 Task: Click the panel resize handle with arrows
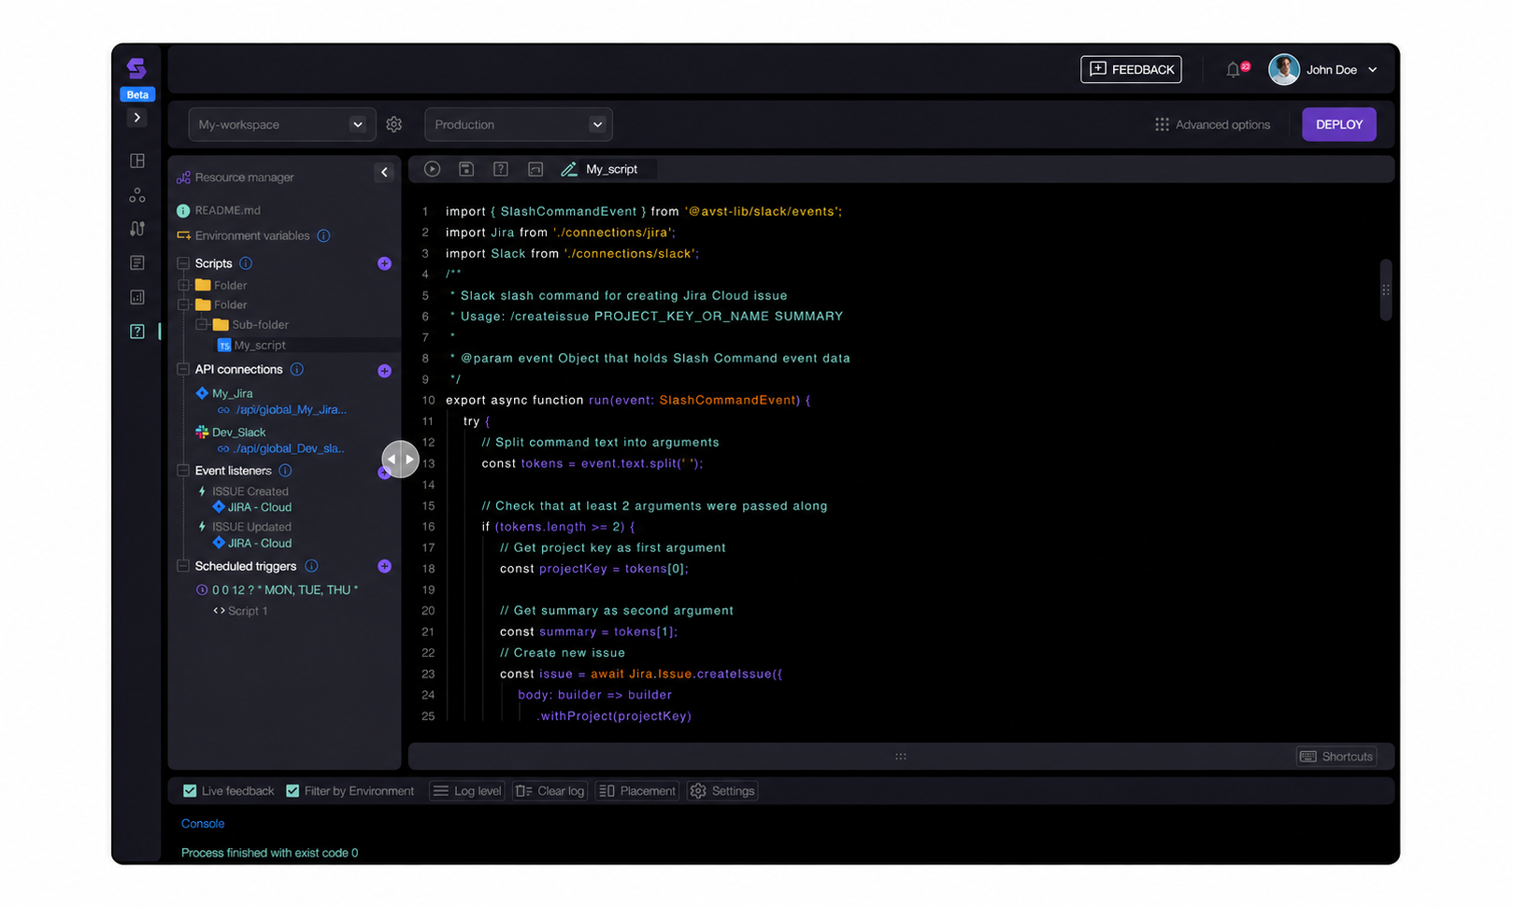click(400, 460)
